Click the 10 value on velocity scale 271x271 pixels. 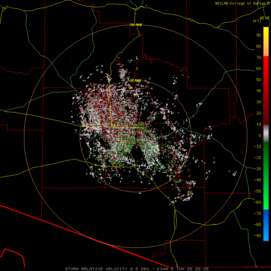tap(259, 124)
